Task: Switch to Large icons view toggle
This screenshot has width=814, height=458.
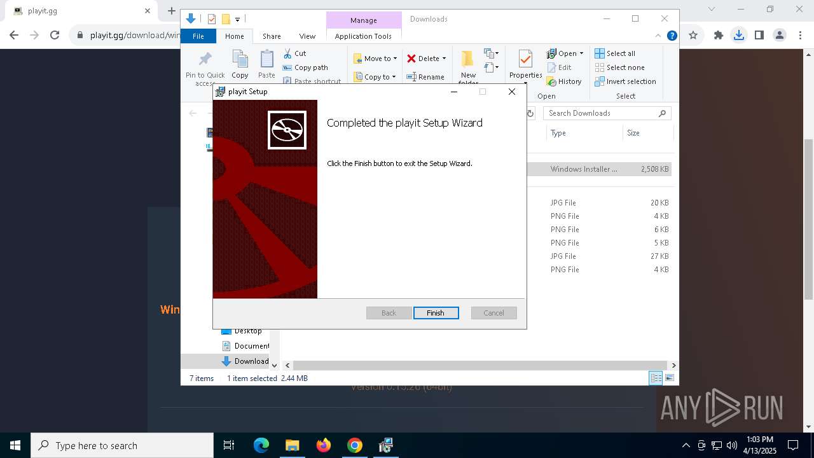Action: click(669, 378)
